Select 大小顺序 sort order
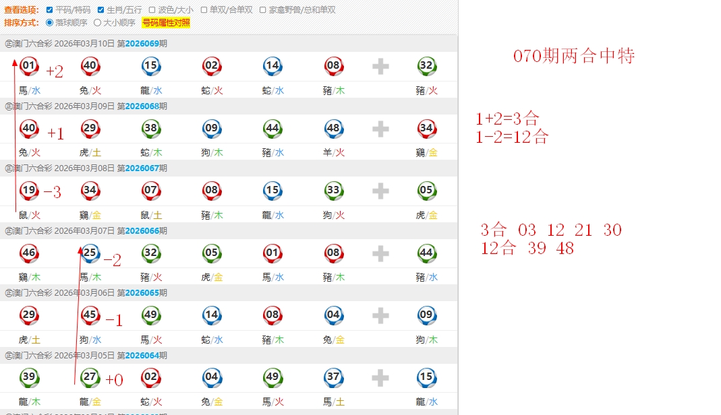 (x=97, y=22)
